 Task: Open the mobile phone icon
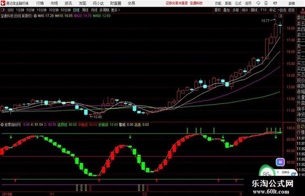click(266, 3)
